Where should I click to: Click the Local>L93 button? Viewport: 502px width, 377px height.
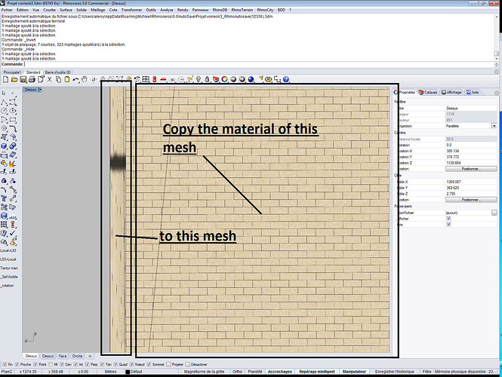(x=8, y=250)
